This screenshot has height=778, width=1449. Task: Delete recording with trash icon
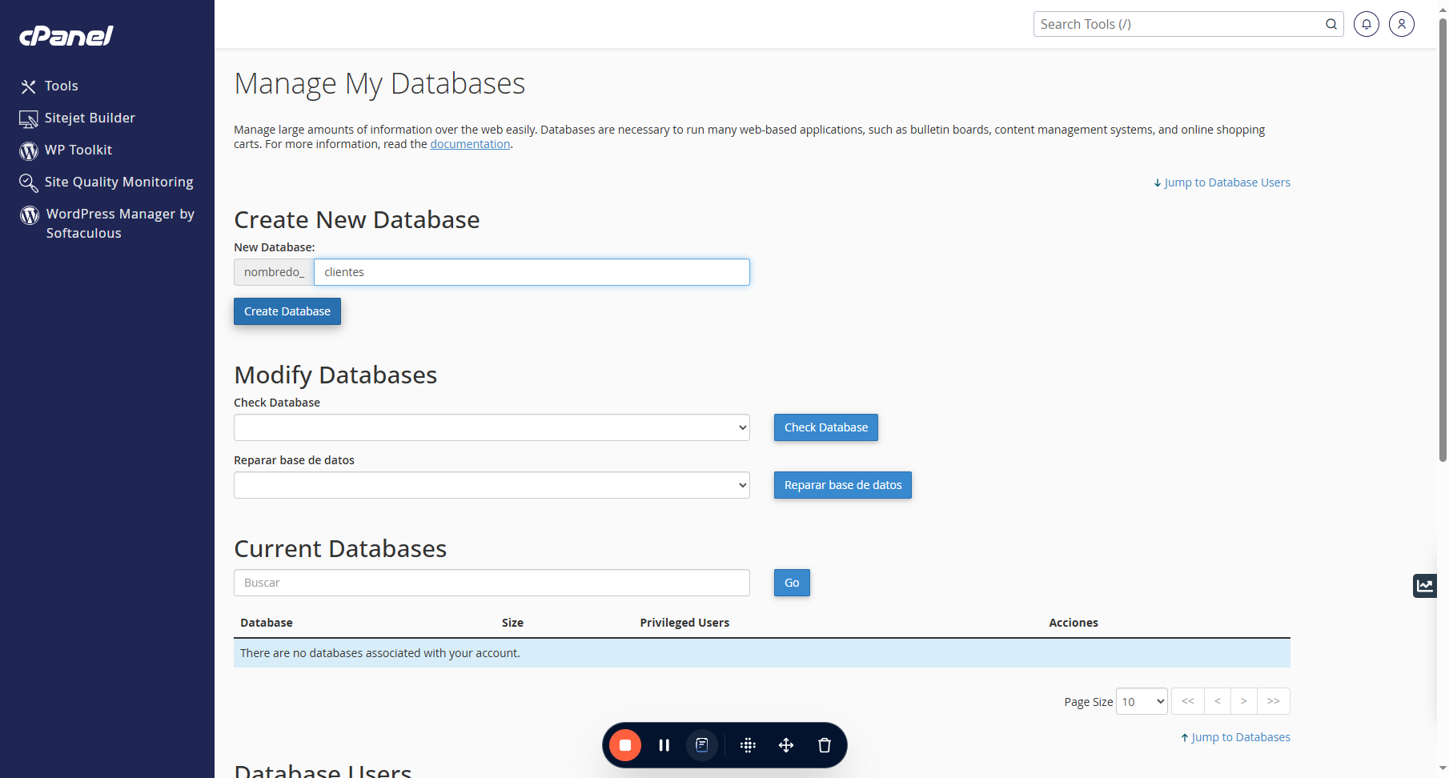[825, 745]
